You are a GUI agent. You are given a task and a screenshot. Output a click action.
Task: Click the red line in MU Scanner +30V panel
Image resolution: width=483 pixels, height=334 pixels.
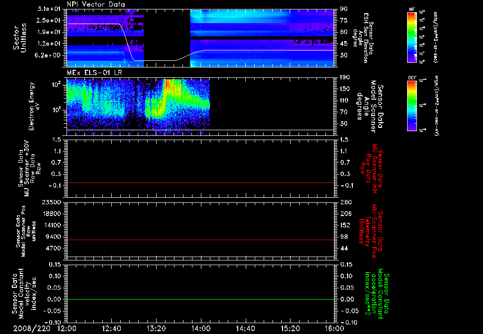[200, 183]
